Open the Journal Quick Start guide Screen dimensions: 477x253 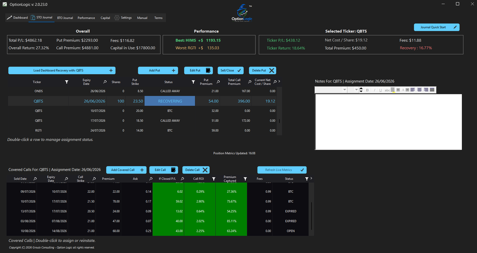click(x=437, y=27)
